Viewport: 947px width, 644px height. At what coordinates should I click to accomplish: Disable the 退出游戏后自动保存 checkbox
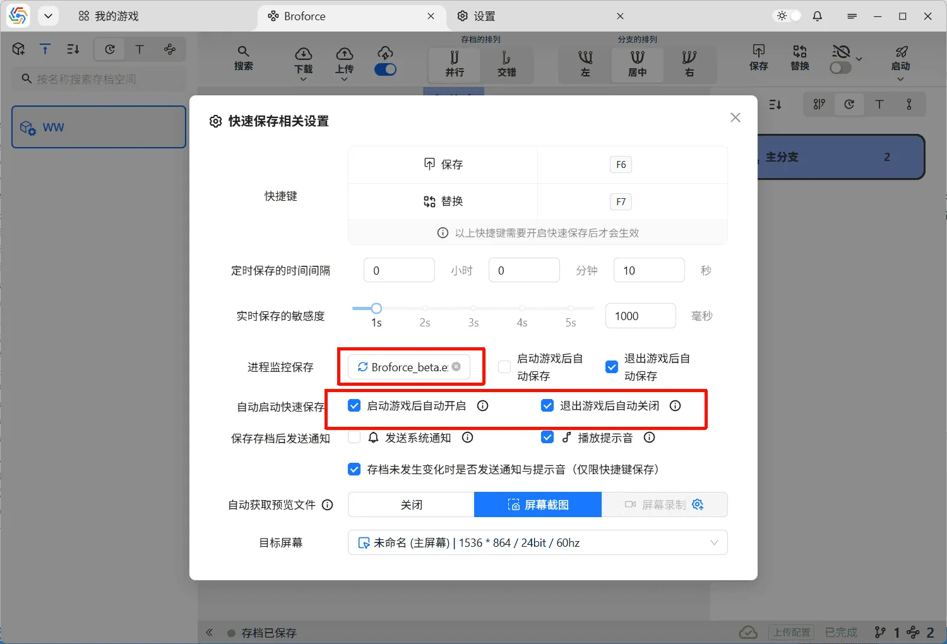(611, 366)
